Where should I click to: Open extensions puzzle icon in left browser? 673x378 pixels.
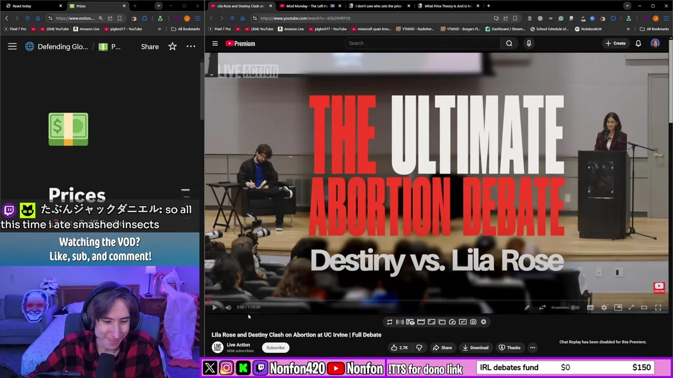pos(145,18)
